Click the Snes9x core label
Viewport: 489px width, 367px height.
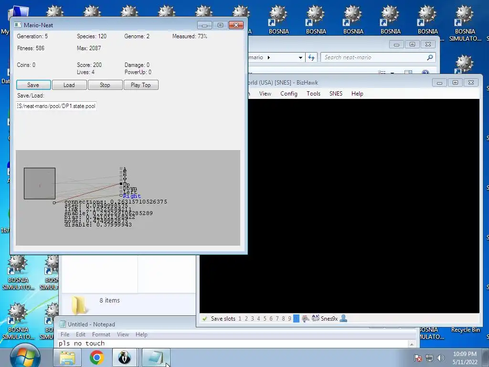click(330, 319)
